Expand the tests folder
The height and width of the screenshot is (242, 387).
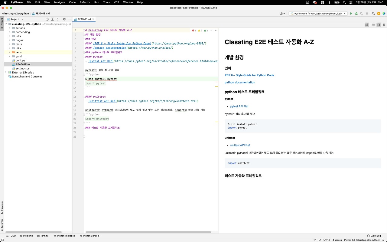click(x=9, y=44)
